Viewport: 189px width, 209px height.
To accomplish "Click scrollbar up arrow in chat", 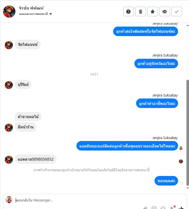I will [x=188, y=25].
